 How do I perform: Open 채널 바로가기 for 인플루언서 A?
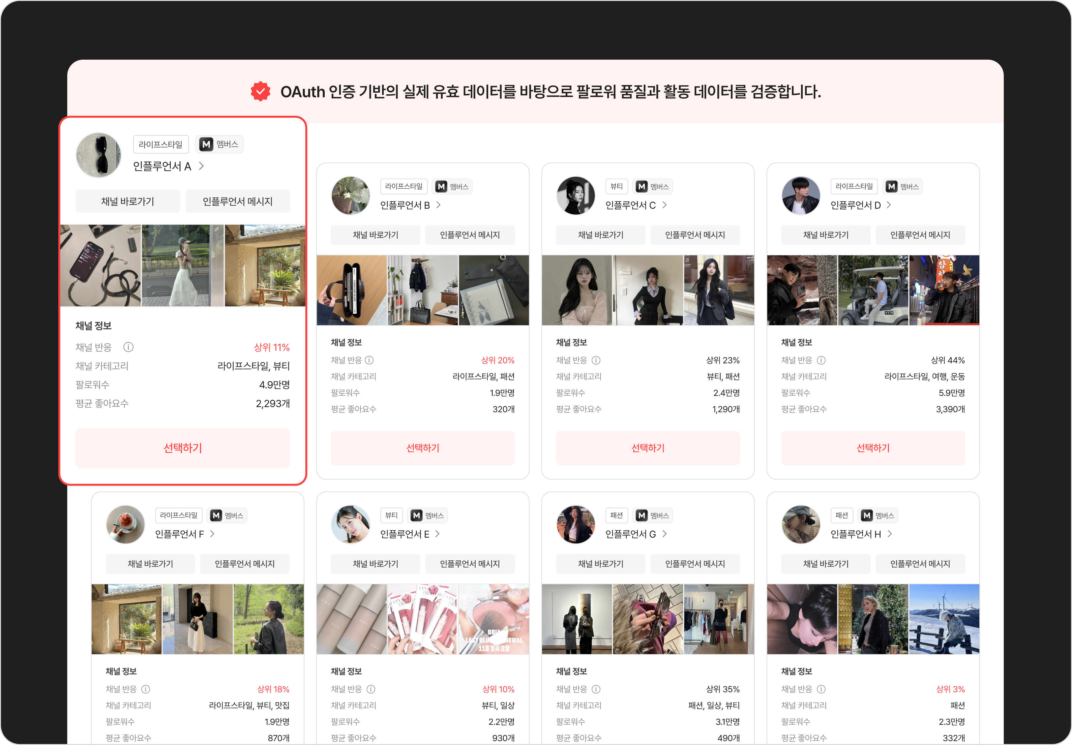click(128, 201)
